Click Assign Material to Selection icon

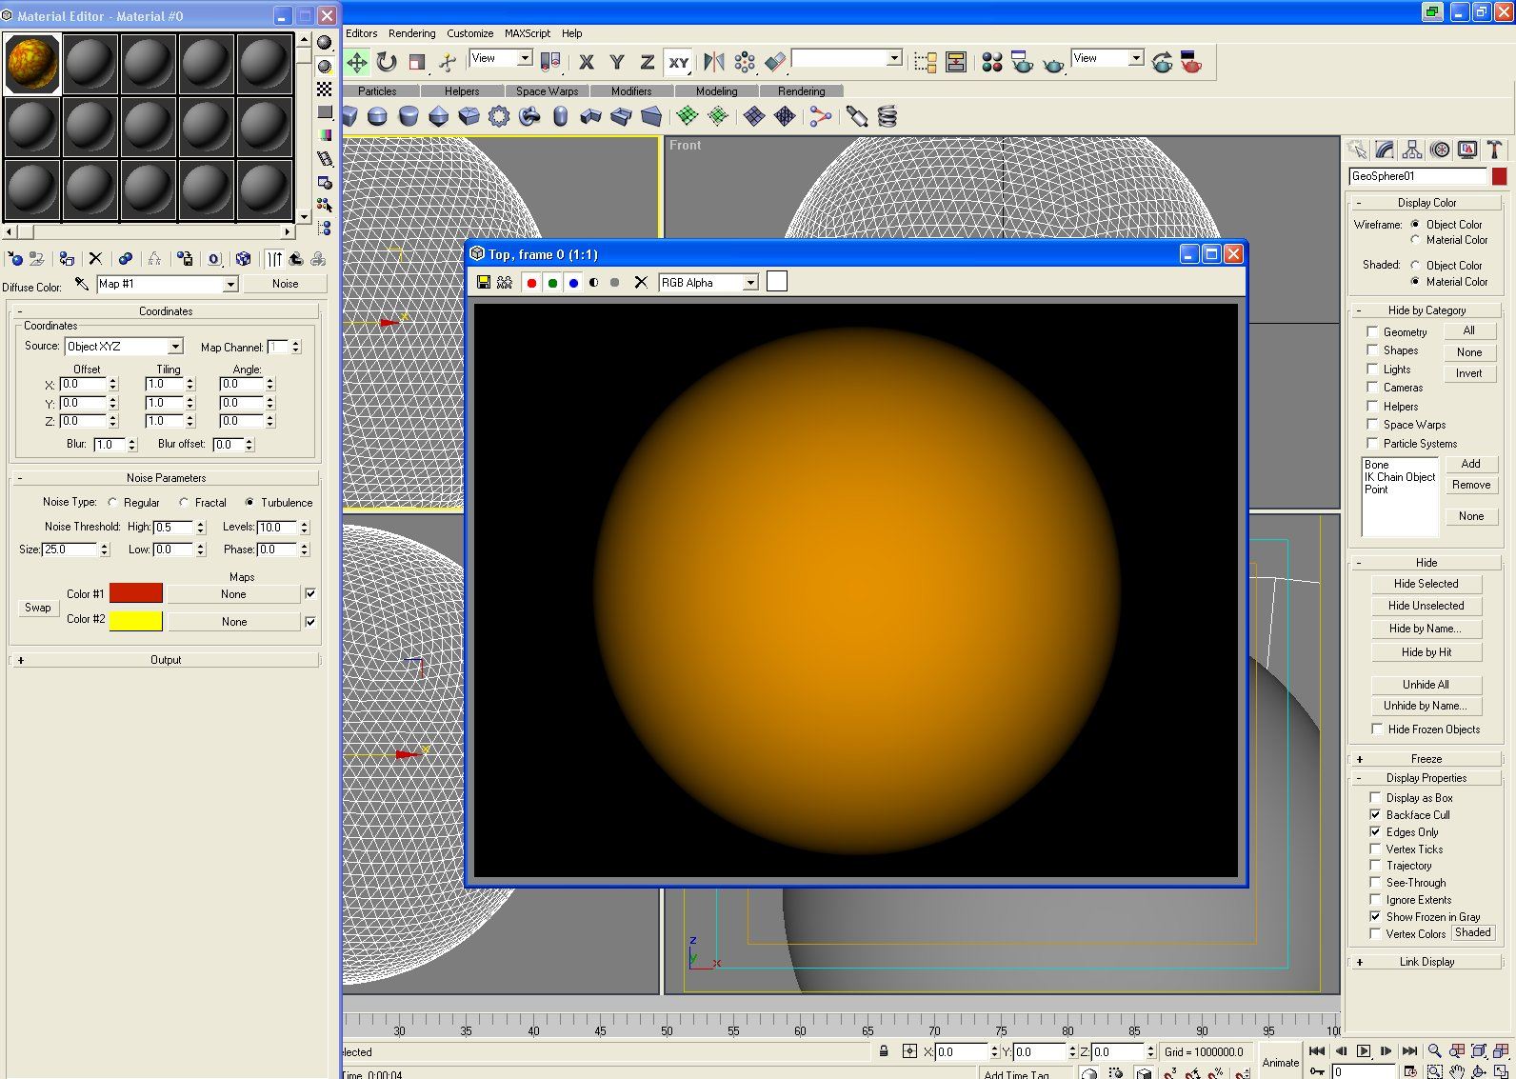pos(67,258)
